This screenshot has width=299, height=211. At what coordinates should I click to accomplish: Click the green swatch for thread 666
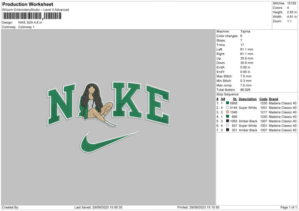[x=227, y=116]
